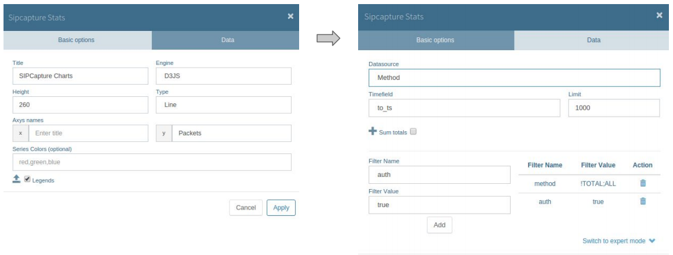Click the Cancel button
This screenshot has height=255, width=673.
246,207
